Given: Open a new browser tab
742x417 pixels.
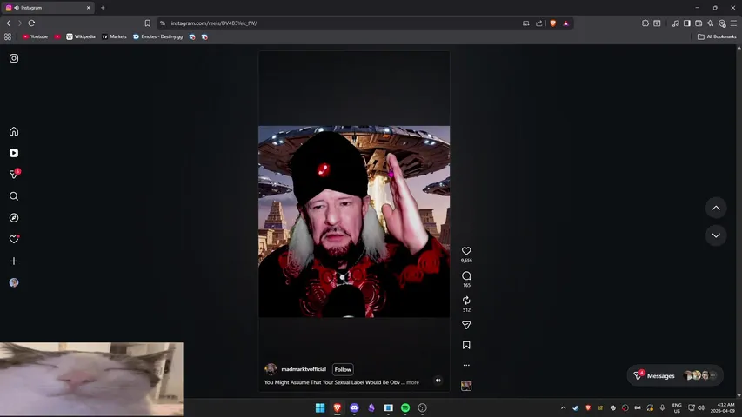Looking at the screenshot, I should point(103,8).
